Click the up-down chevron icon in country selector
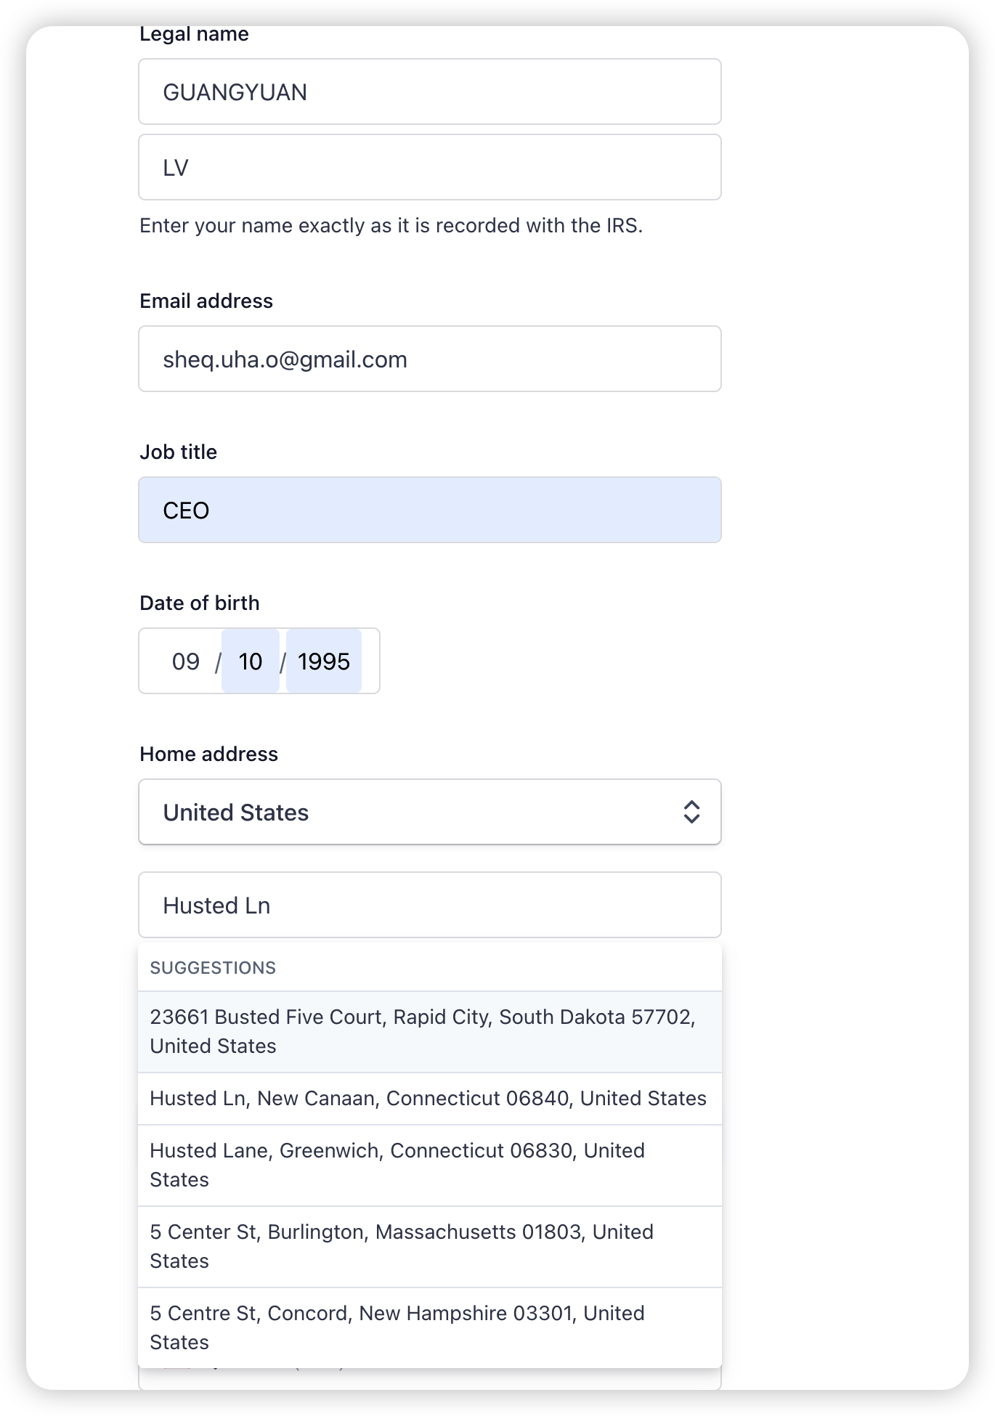995x1416 pixels. [691, 812]
